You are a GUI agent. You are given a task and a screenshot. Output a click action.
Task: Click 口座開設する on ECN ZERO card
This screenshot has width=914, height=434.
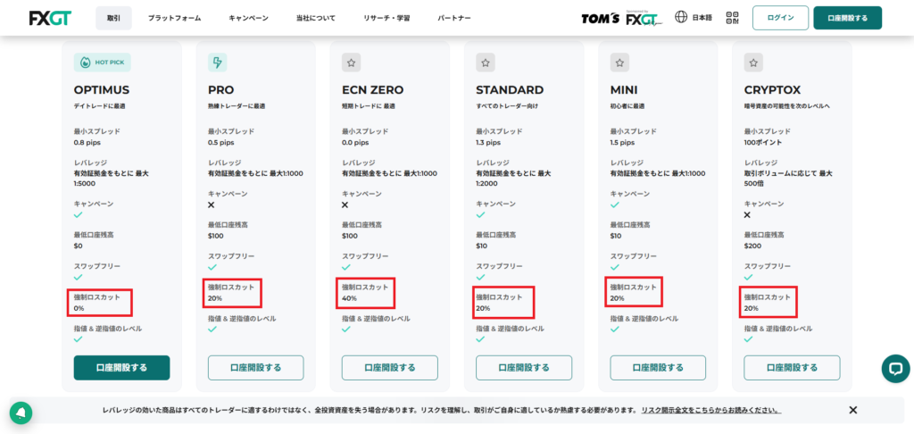(x=390, y=368)
